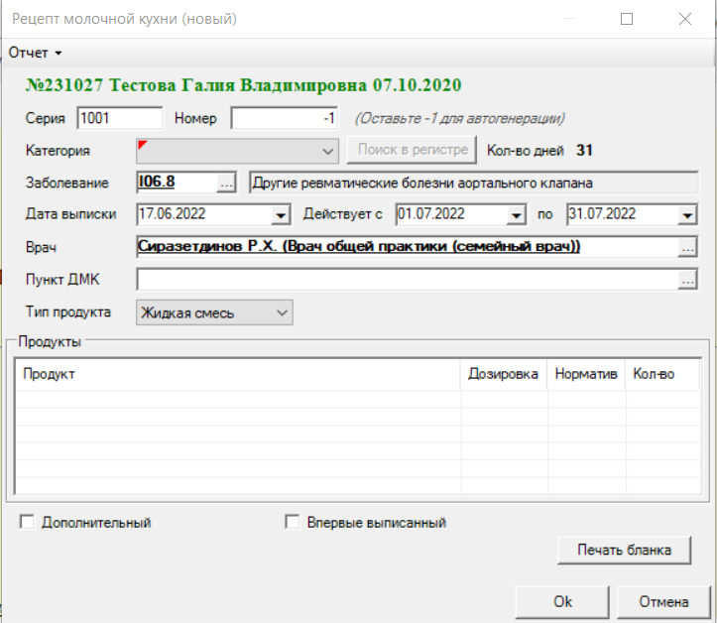
Task: Click the first empty row in products table
Action: coord(358,399)
